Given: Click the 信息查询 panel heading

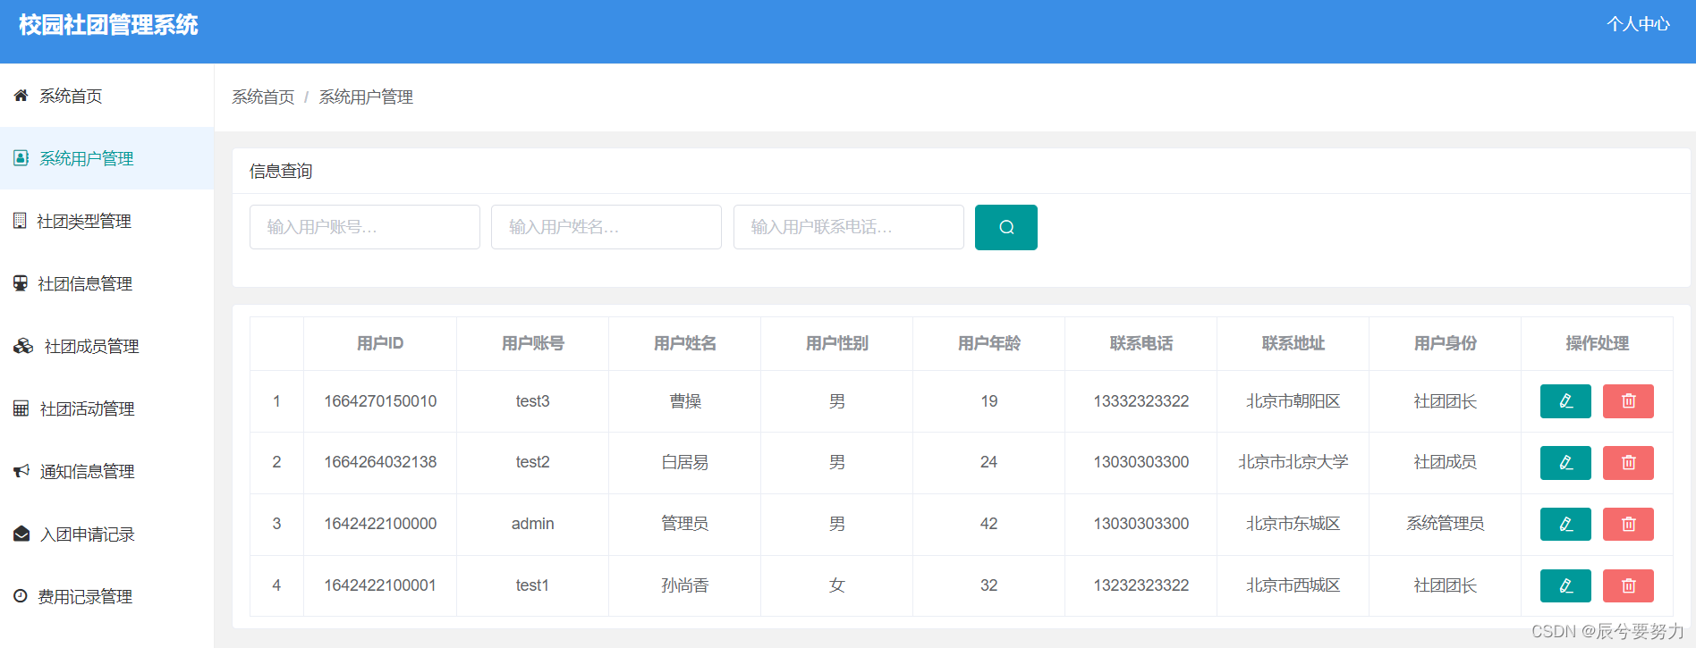Looking at the screenshot, I should point(281,171).
